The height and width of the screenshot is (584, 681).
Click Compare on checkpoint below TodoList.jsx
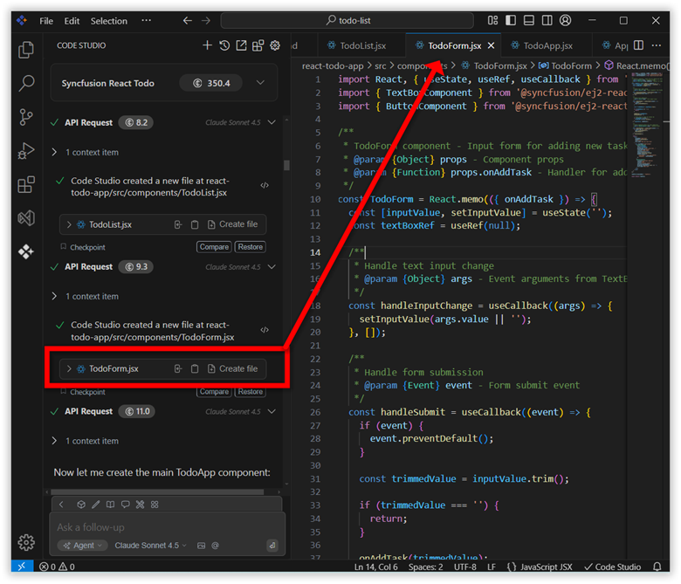click(214, 247)
